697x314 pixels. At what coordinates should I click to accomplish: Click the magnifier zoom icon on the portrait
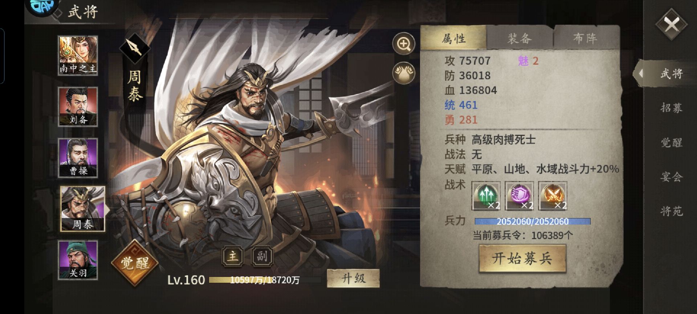click(x=404, y=44)
